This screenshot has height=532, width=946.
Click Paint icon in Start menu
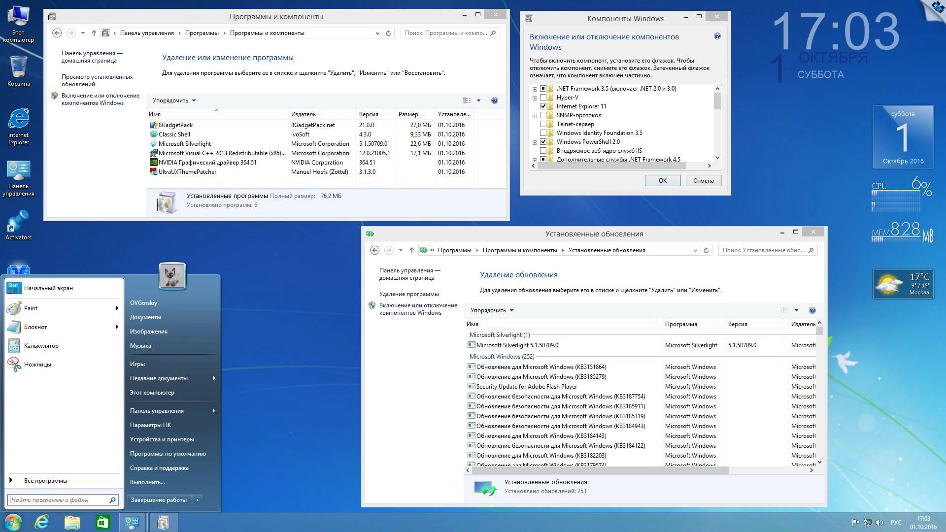pos(14,308)
